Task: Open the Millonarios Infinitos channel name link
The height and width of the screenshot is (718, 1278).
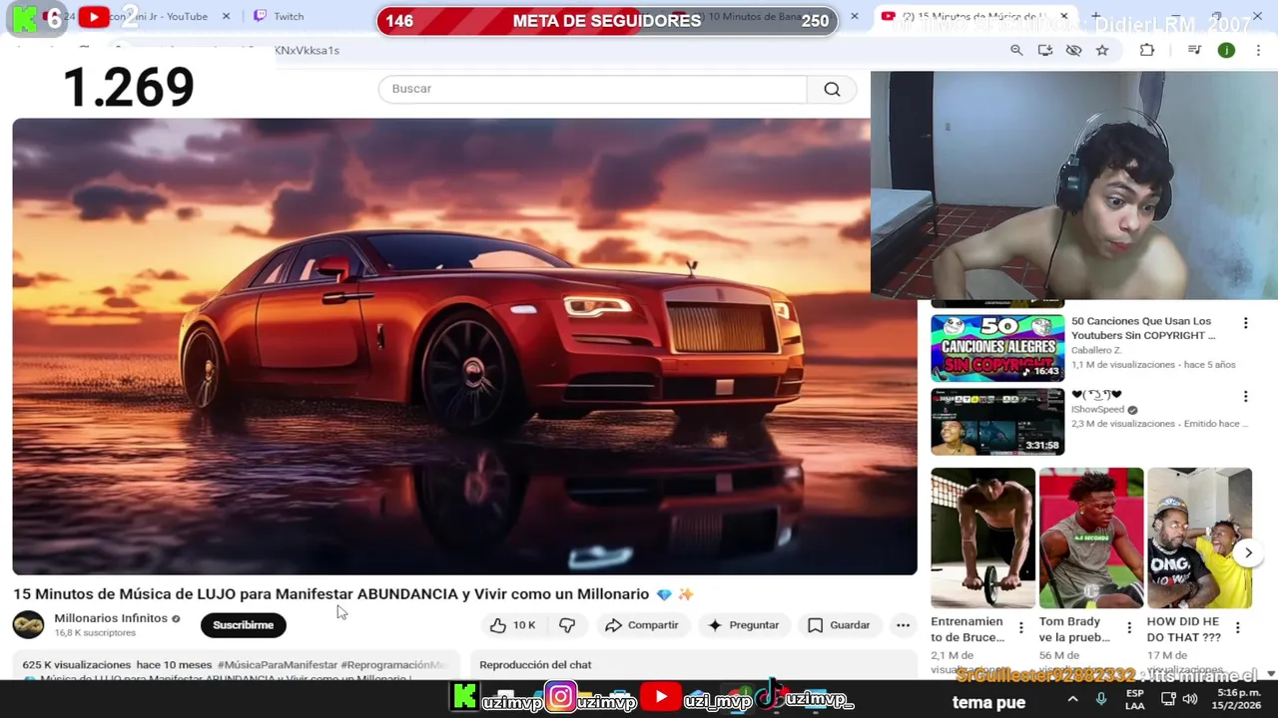Action: click(x=111, y=618)
